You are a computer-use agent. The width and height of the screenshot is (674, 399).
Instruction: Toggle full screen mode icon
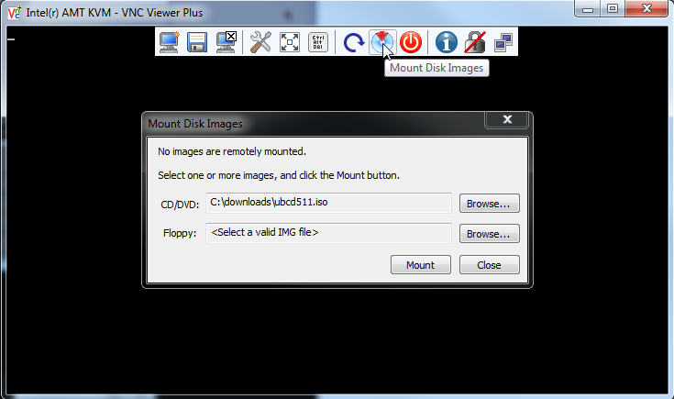click(x=290, y=42)
